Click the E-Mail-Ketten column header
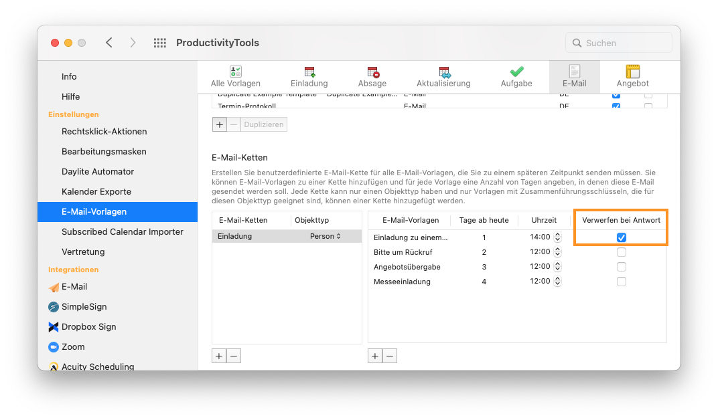This screenshot has width=718, height=420. 243,220
